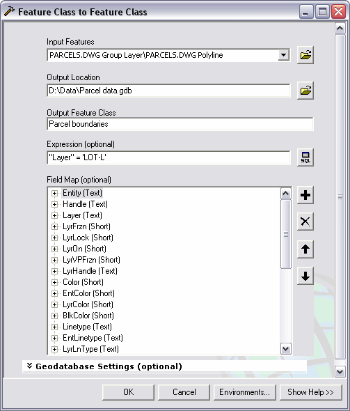Move selected field up with arrow
Viewport: 350px width, 411px height.
[x=305, y=249]
